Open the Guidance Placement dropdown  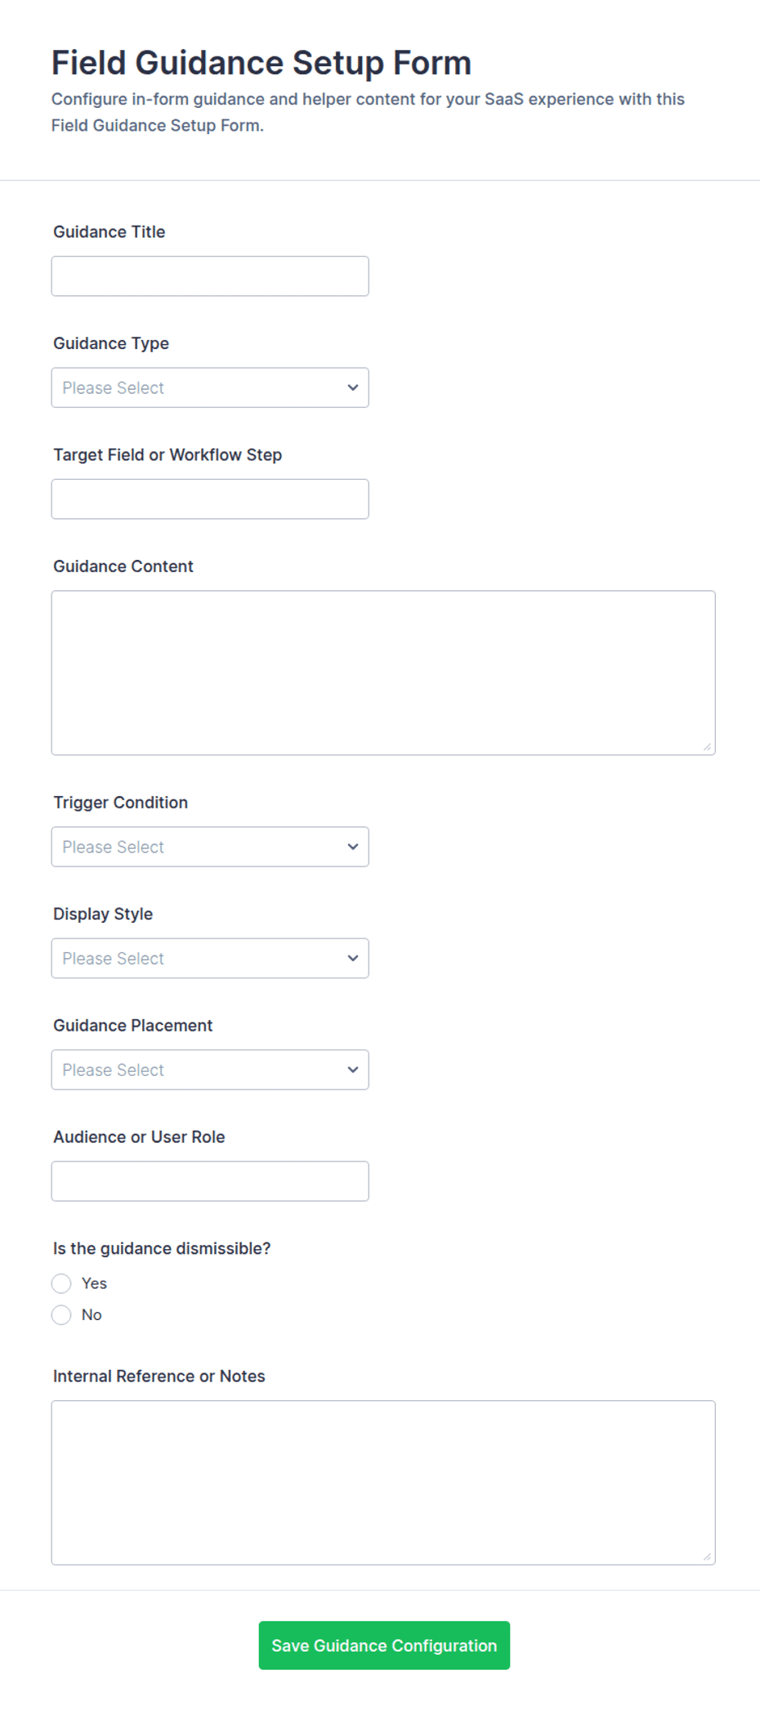pyautogui.click(x=210, y=1069)
